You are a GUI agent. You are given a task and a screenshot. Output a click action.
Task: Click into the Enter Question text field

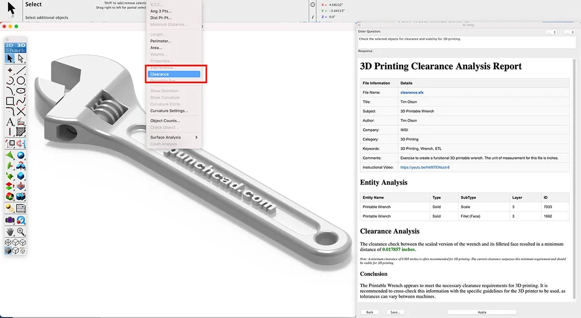pos(467,42)
